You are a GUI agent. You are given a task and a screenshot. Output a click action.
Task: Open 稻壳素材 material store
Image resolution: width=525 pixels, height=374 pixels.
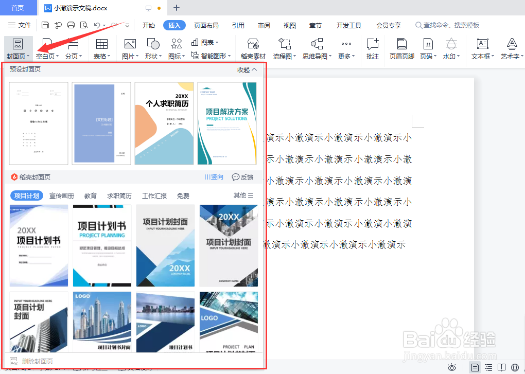253,48
